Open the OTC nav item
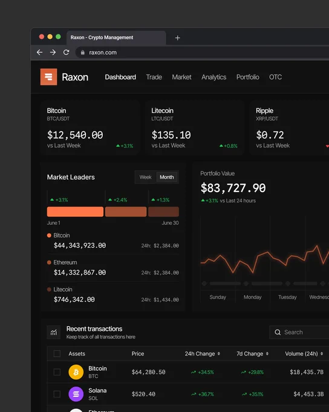Image resolution: width=329 pixels, height=412 pixels. click(x=276, y=77)
